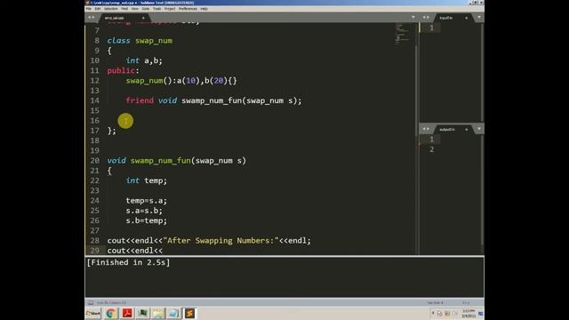Click line 2 in the outputf.in pane
This screenshot has height=320, width=569.
(x=431, y=149)
